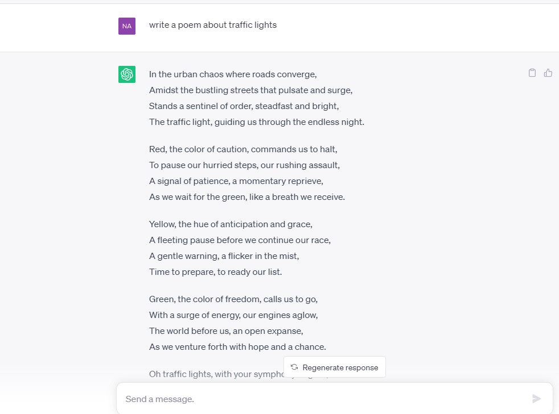
Task: Click the circular arrows icon beside Regenerate
Action: pyautogui.click(x=294, y=367)
